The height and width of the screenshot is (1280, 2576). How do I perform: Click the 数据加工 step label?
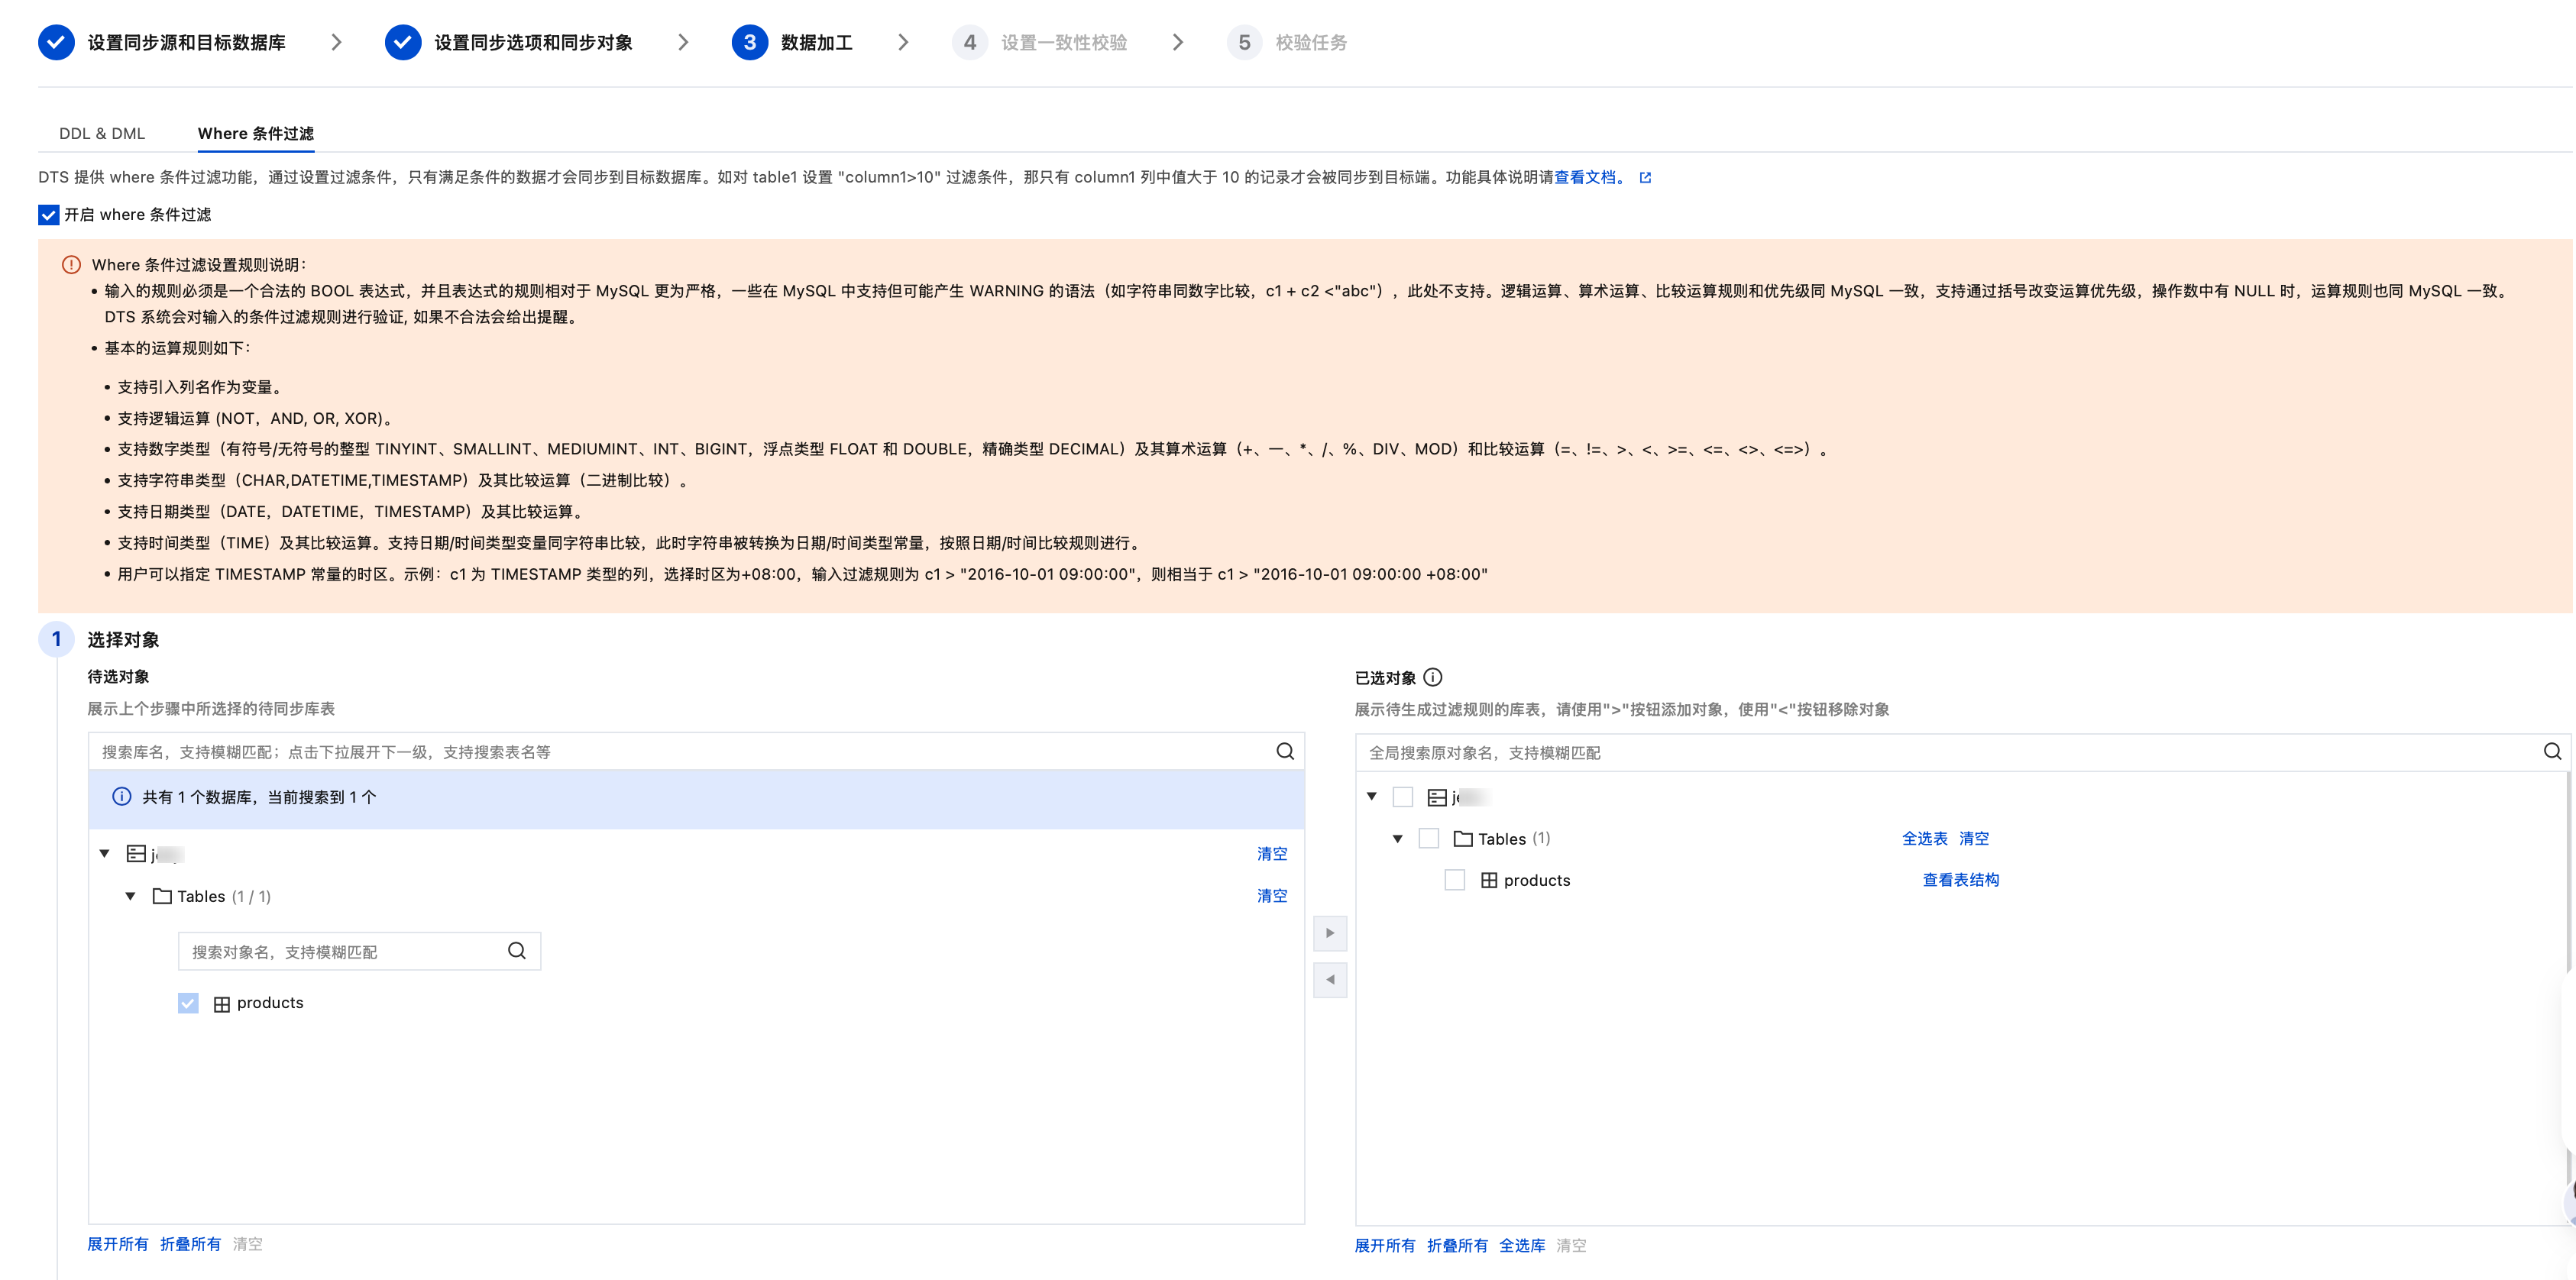[817, 43]
